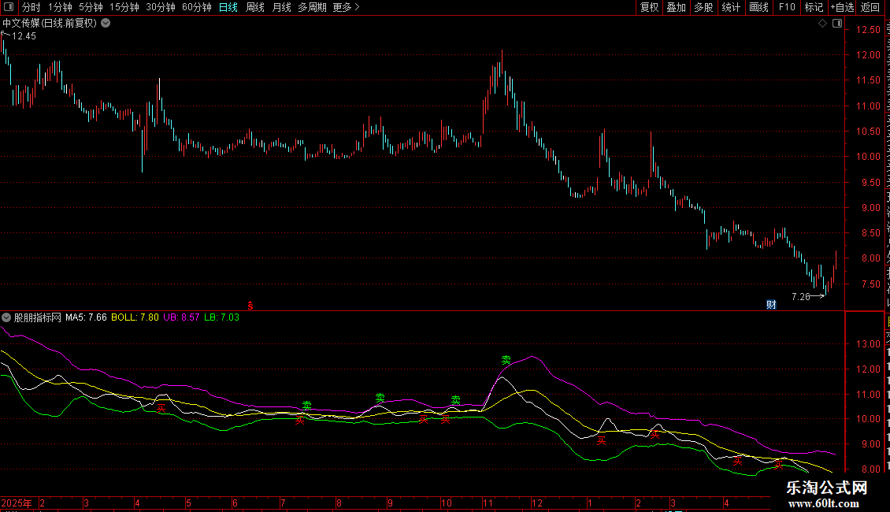Select the 1分钟 period

tap(60, 7)
